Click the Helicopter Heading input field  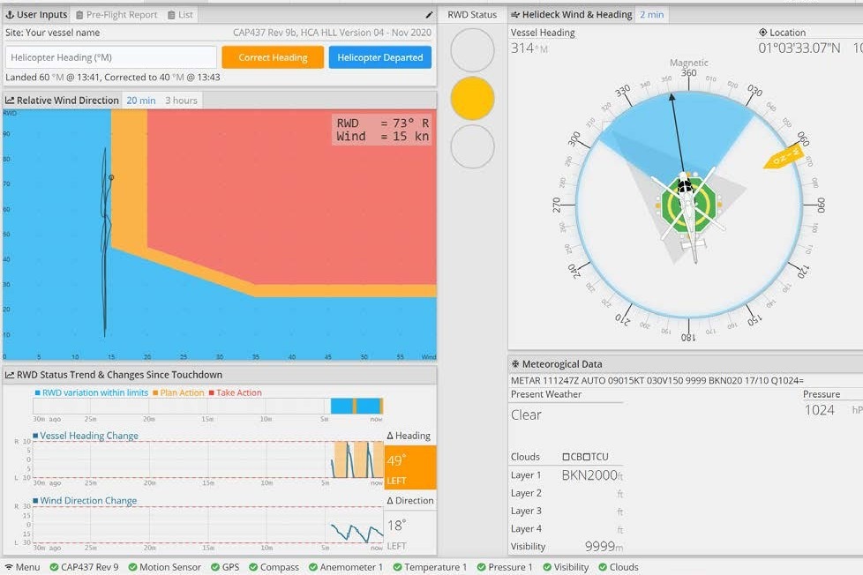111,57
